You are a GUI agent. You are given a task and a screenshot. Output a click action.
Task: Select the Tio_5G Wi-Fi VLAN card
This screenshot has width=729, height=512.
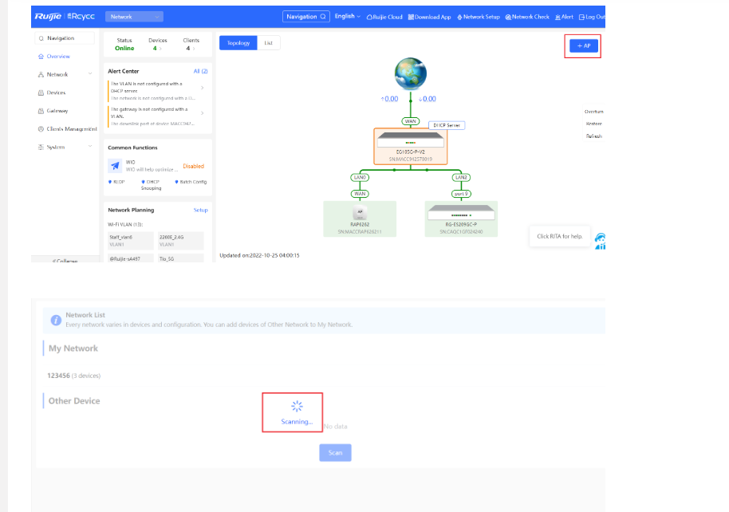pyautogui.click(x=180, y=258)
